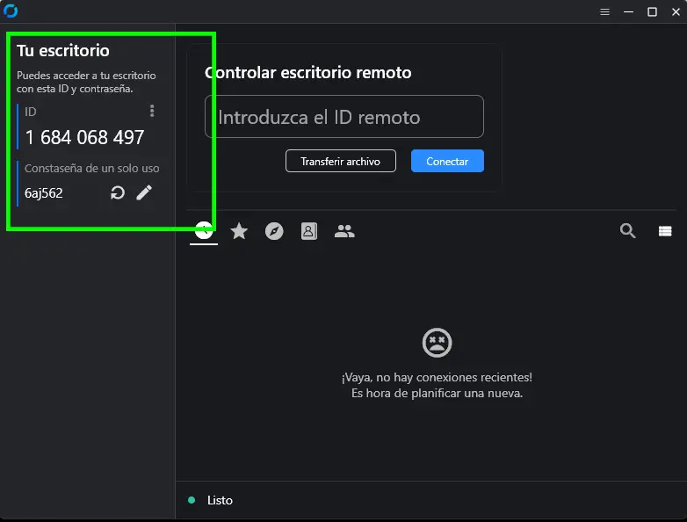Viewport: 687px width, 522px height.
Task: Click the Constaseña de un solo uso label
Action: pos(92,169)
